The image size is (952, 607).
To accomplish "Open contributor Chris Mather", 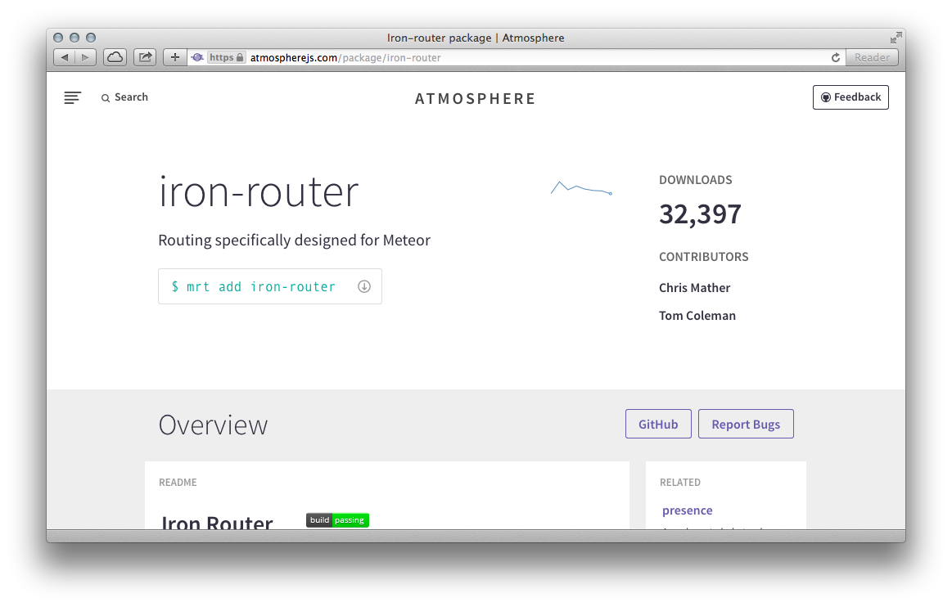I will [695, 288].
